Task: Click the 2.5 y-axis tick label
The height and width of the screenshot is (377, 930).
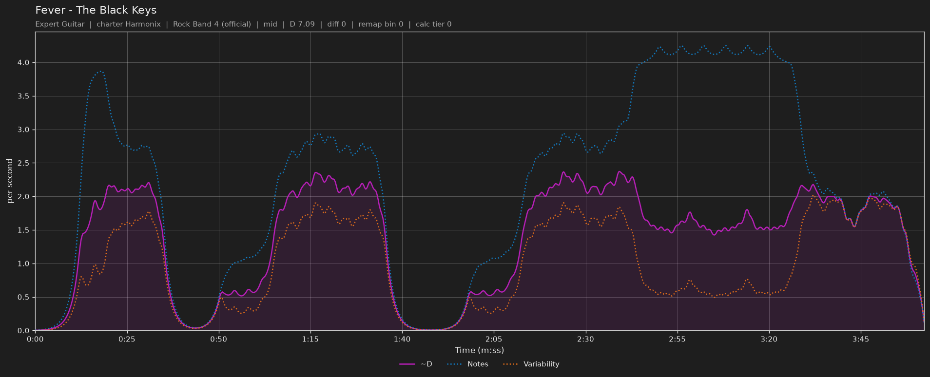Action: 24,163
